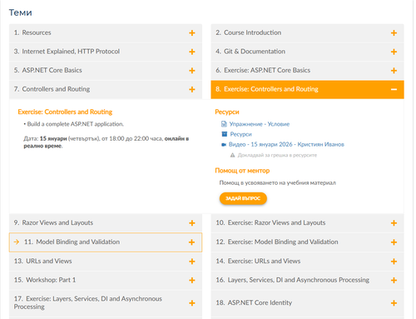Viewport: 416px width, 319px height.
Task: Click the orange Ресурси section heading
Action: click(227, 112)
